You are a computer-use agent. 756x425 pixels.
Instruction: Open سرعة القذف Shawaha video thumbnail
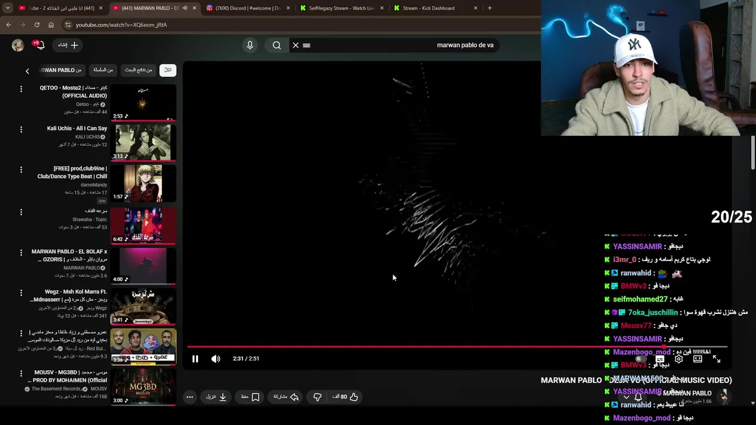pos(143,225)
